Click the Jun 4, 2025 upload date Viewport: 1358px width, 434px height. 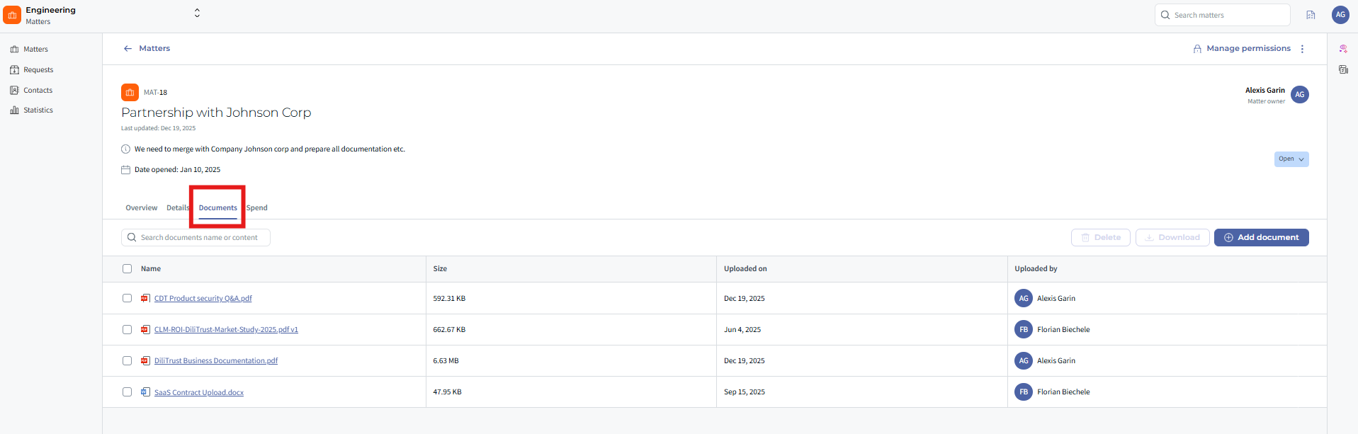742,330
